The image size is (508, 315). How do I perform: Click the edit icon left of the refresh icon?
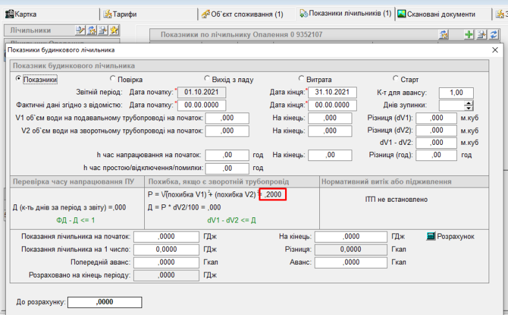(482, 35)
